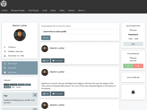Open the Home menu item
Screen dimensions: 147x110
(x=5, y=11)
